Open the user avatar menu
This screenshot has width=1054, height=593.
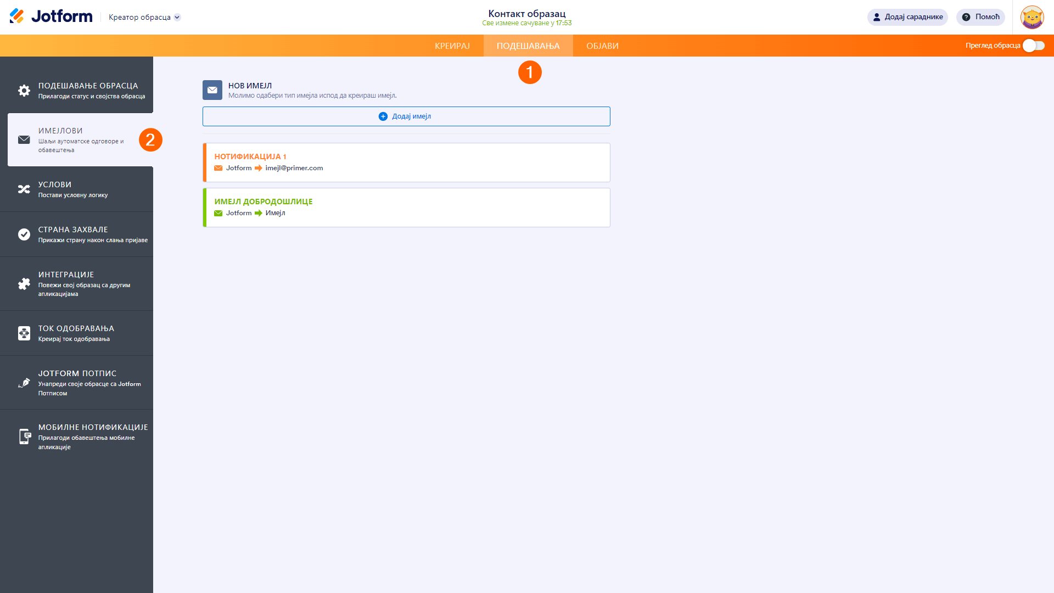click(x=1031, y=17)
